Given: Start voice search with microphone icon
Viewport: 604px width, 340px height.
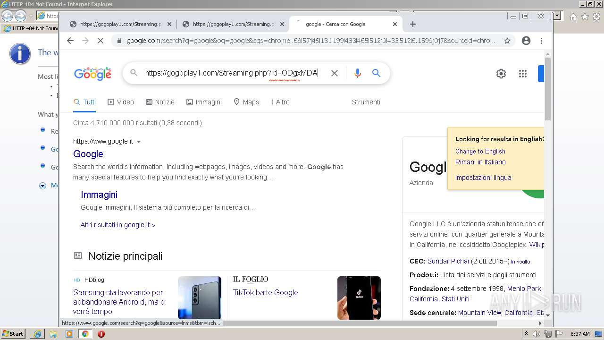Looking at the screenshot, I should (x=357, y=73).
